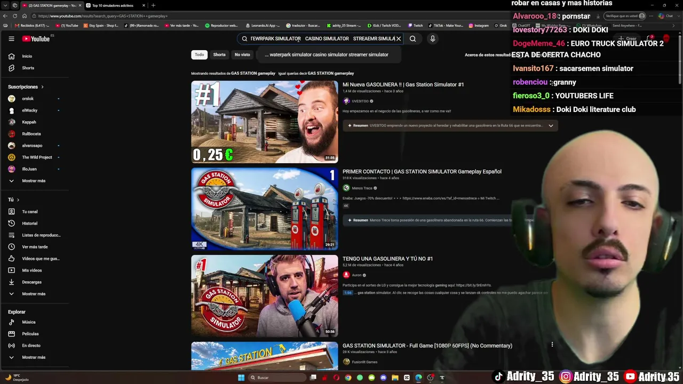Click the search magnifier button

[x=412, y=38]
